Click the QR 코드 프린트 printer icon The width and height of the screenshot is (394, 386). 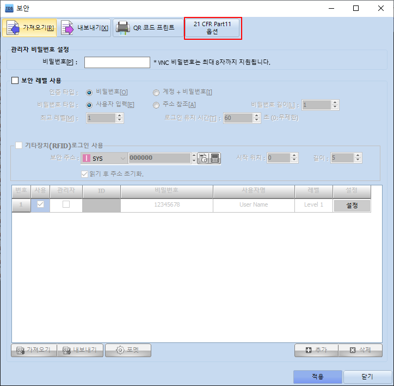point(122,28)
